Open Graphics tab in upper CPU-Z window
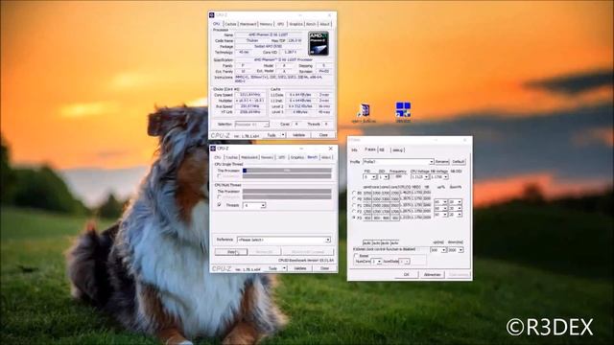Screen dimensions: 614x345 (x=295, y=24)
